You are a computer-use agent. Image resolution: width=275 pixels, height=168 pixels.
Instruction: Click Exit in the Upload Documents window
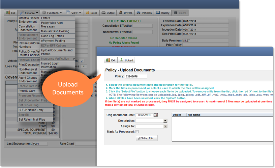tap(111, 60)
